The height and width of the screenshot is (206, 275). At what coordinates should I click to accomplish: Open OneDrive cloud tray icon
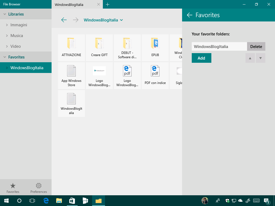coord(240,201)
